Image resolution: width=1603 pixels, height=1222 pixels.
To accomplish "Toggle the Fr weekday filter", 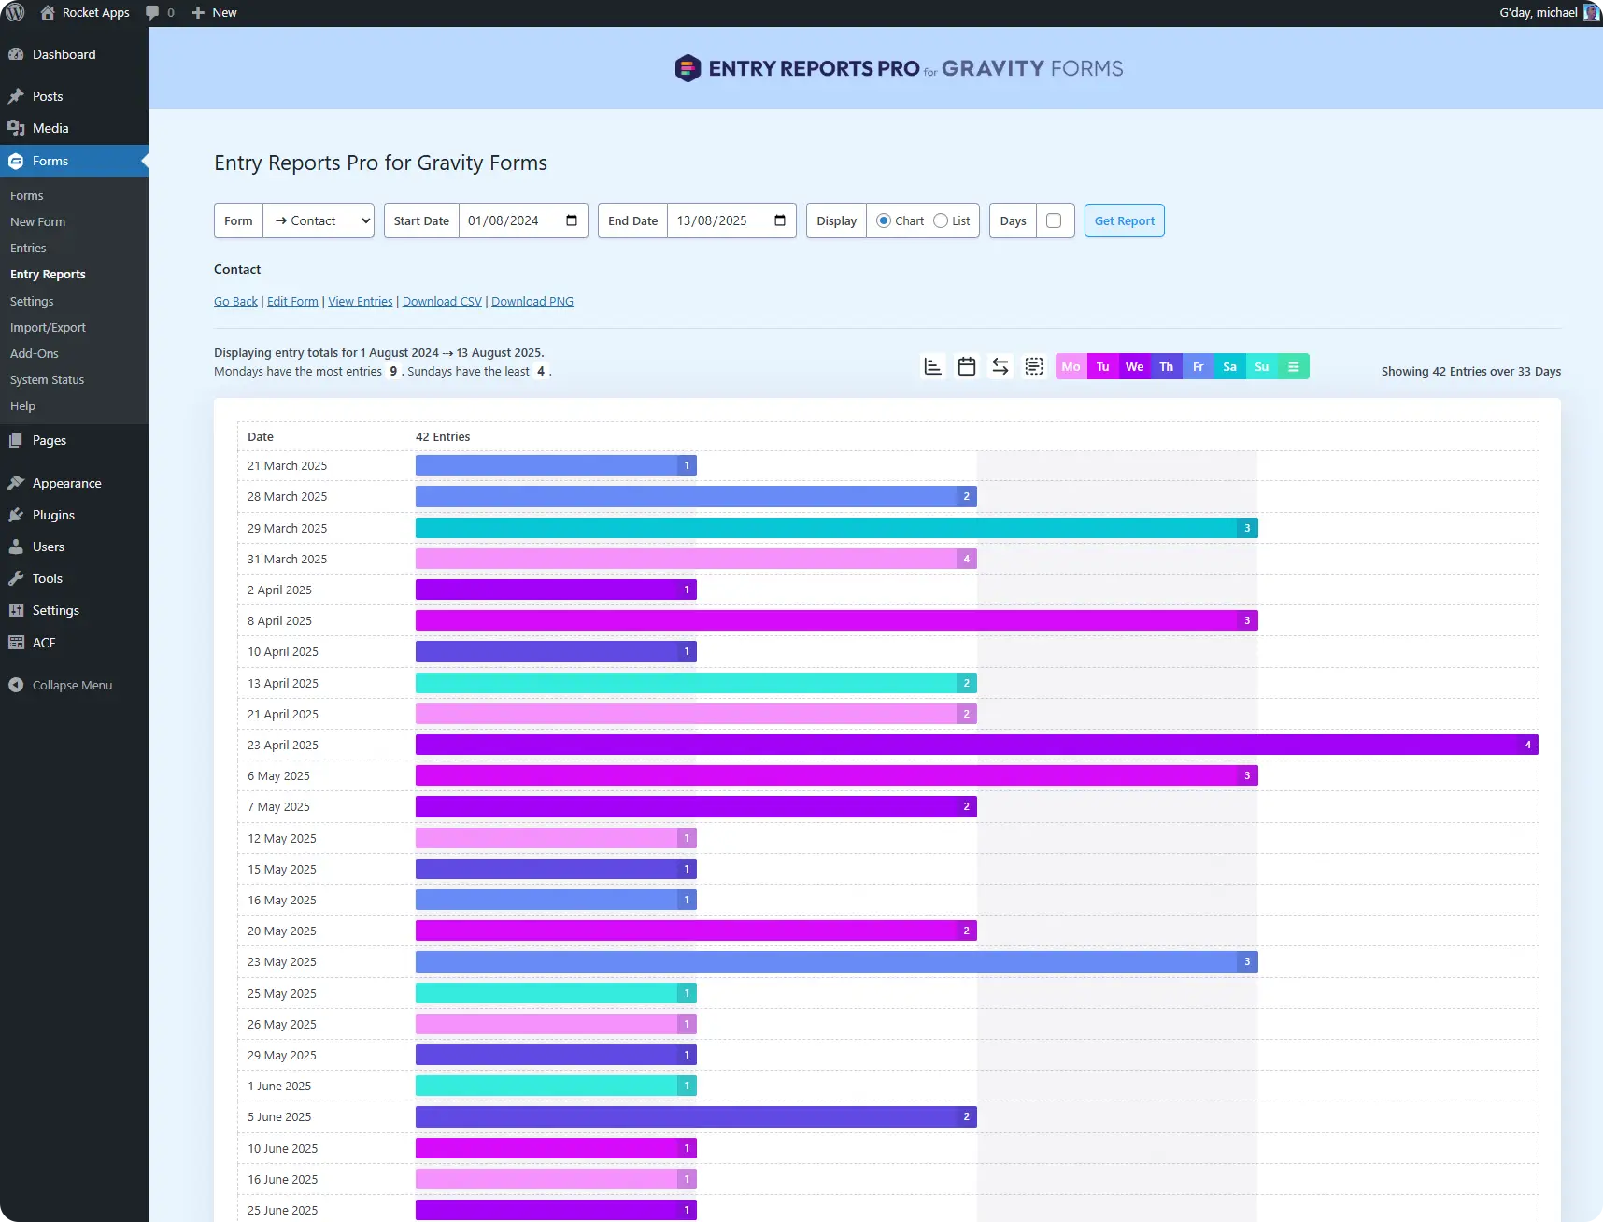I will pos(1199,366).
